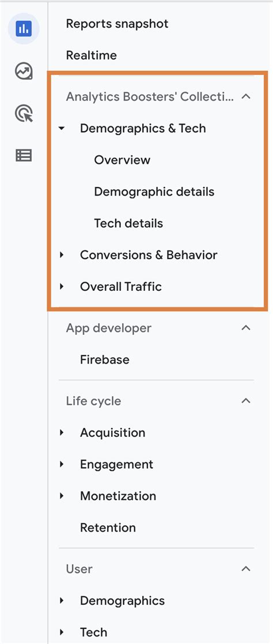Open the Explore icon in sidebar
273x644 pixels.
tap(24, 71)
